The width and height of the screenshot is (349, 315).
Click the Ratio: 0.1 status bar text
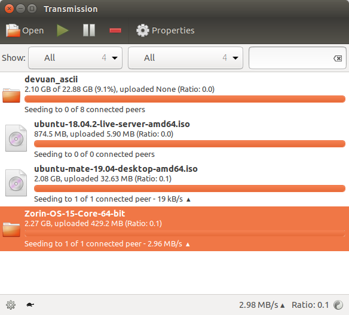310,305
